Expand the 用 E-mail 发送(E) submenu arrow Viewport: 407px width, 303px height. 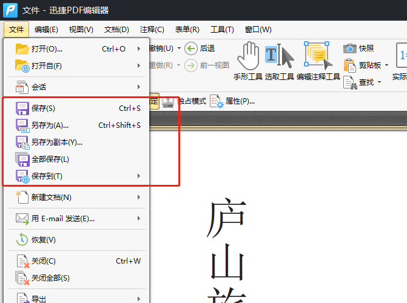click(139, 218)
